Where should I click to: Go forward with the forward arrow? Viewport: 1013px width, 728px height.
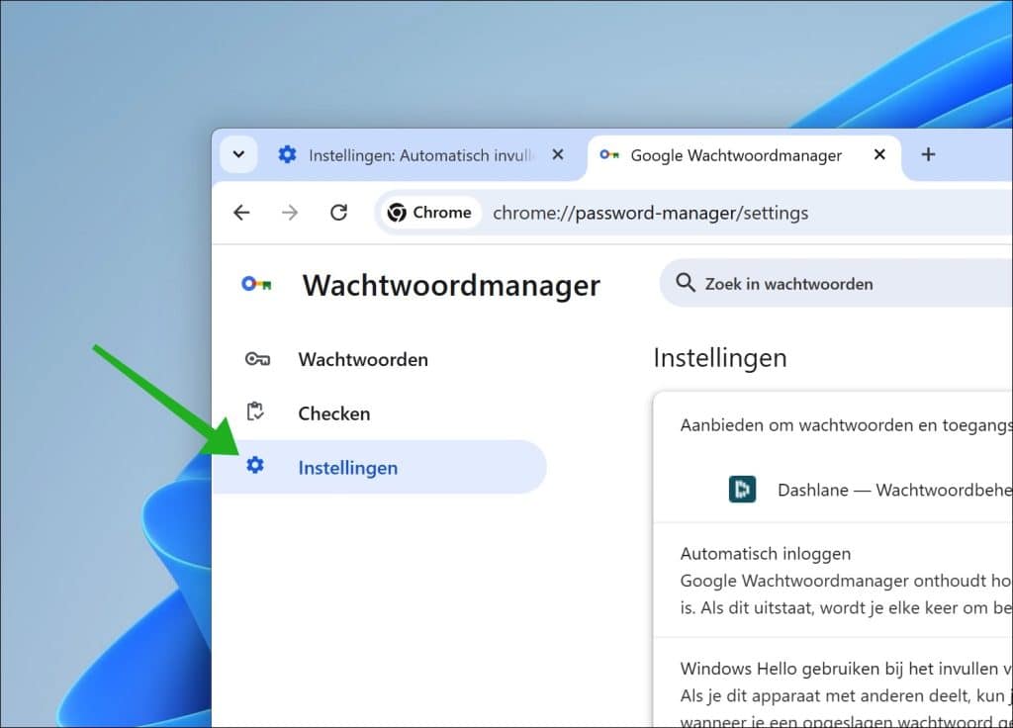tap(290, 213)
